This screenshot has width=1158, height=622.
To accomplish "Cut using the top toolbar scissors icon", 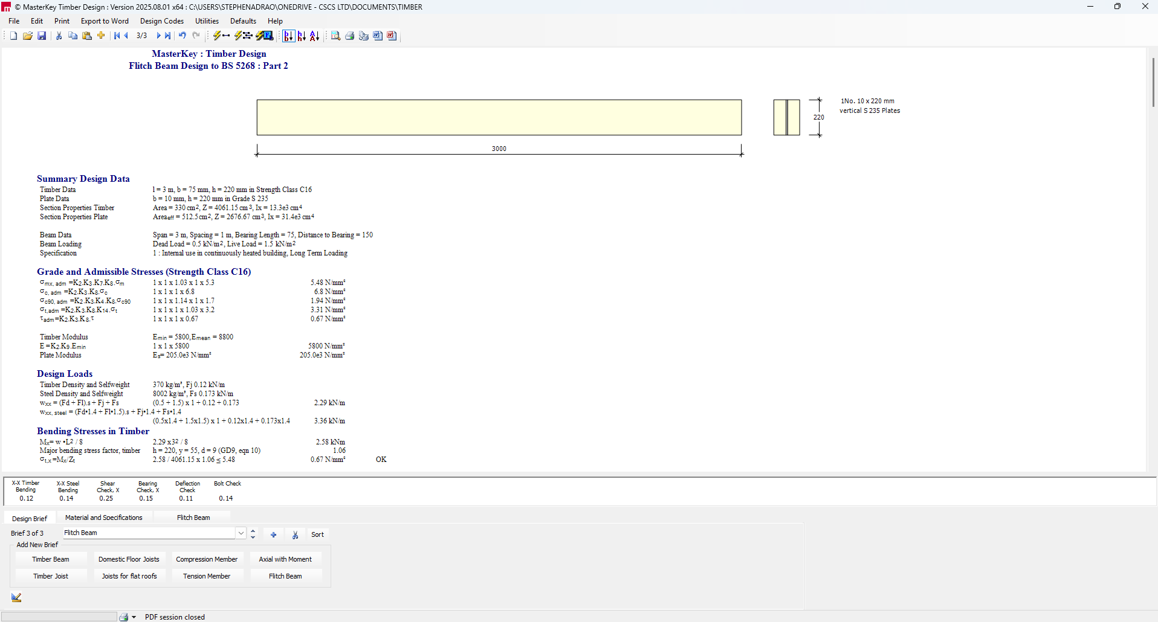I will pyautogui.click(x=59, y=36).
